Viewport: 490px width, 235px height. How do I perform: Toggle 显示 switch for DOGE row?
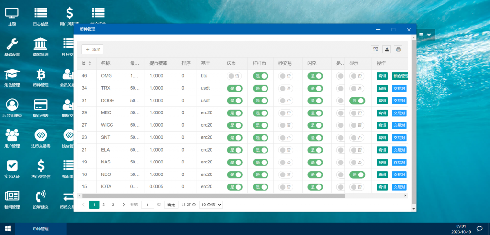tap(357, 101)
